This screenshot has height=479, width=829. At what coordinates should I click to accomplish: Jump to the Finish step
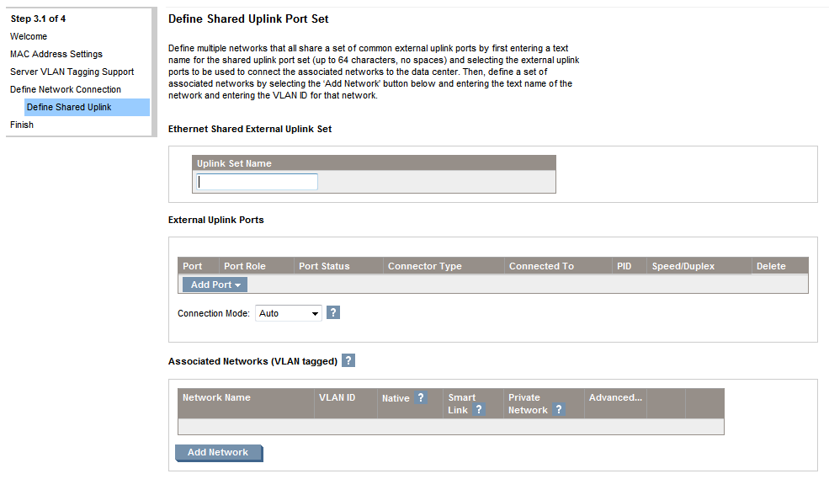[22, 125]
